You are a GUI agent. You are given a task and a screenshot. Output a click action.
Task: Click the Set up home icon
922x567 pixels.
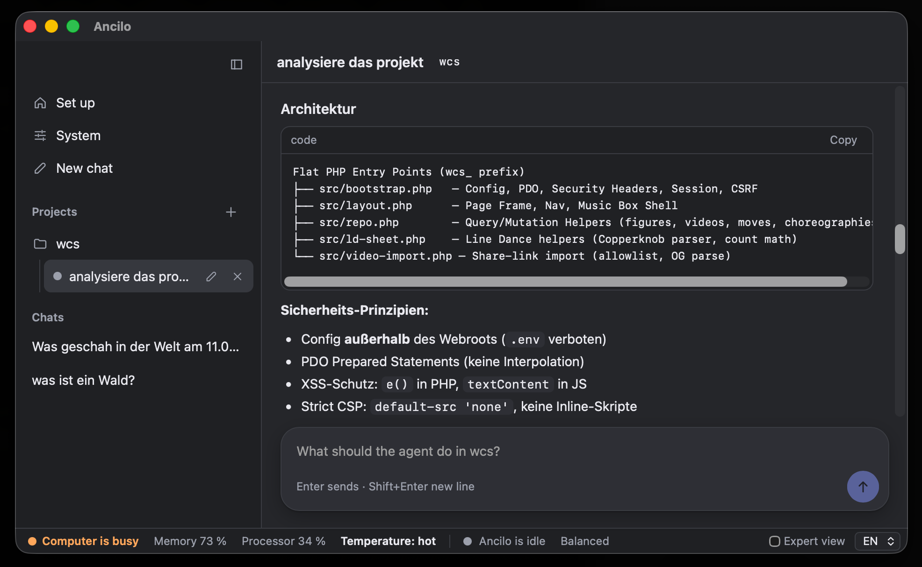(40, 103)
